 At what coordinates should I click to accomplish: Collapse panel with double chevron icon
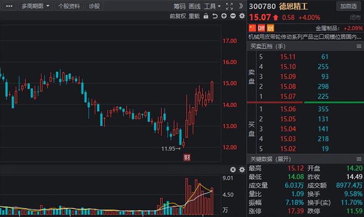[x=241, y=6]
